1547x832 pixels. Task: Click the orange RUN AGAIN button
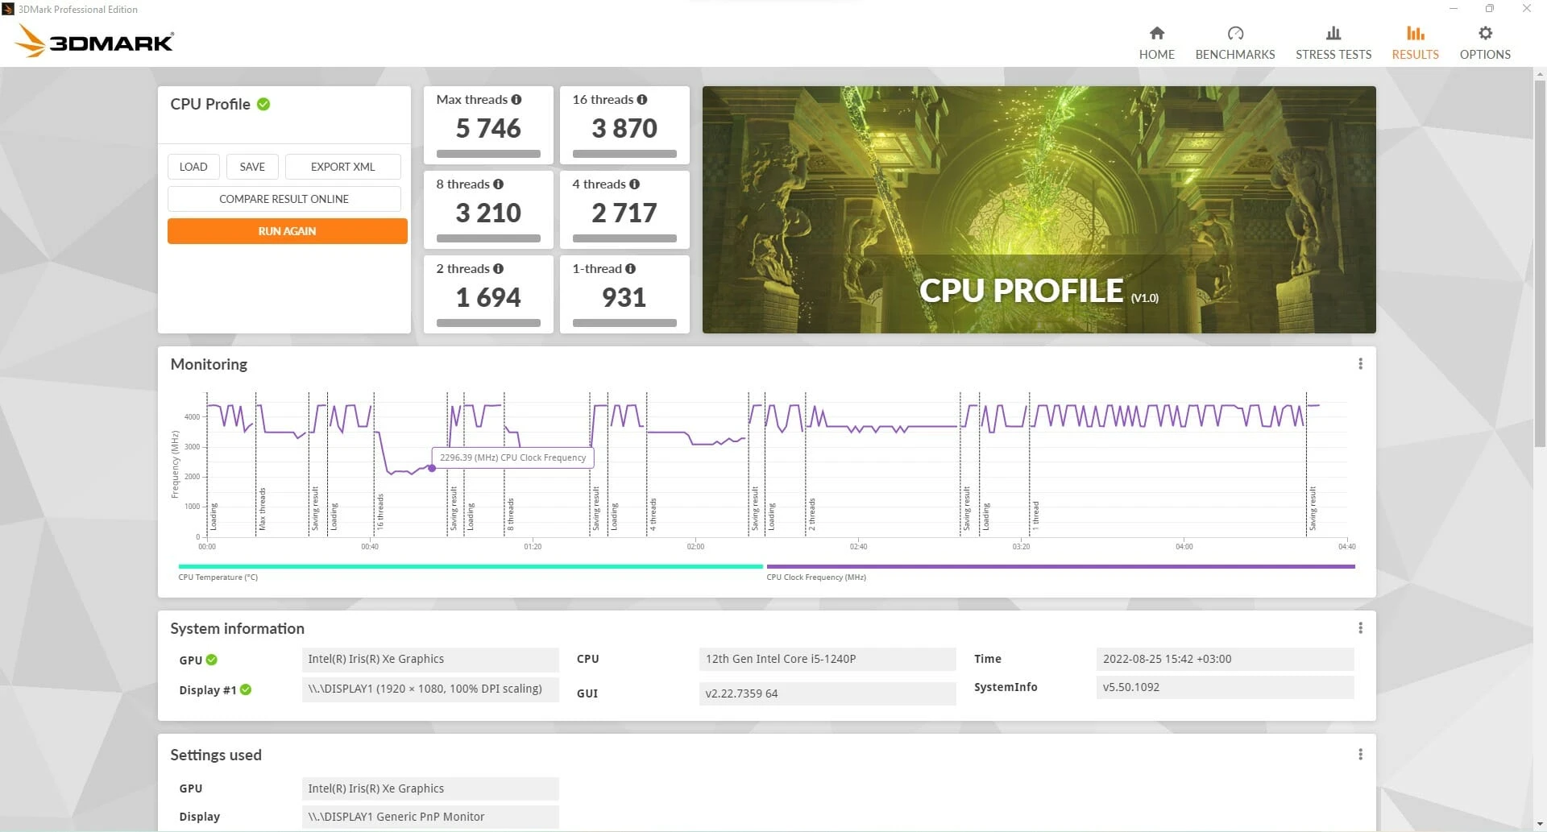(x=288, y=231)
